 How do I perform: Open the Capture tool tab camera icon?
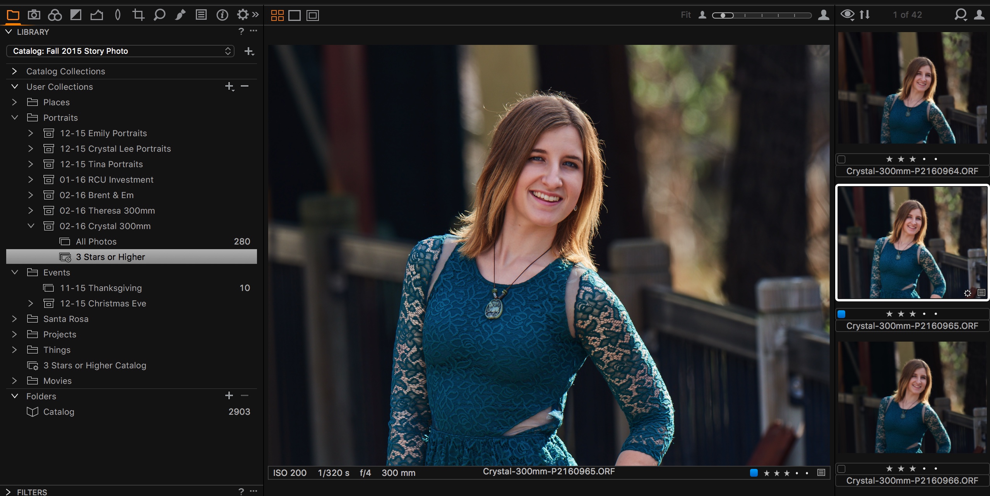[x=34, y=15]
